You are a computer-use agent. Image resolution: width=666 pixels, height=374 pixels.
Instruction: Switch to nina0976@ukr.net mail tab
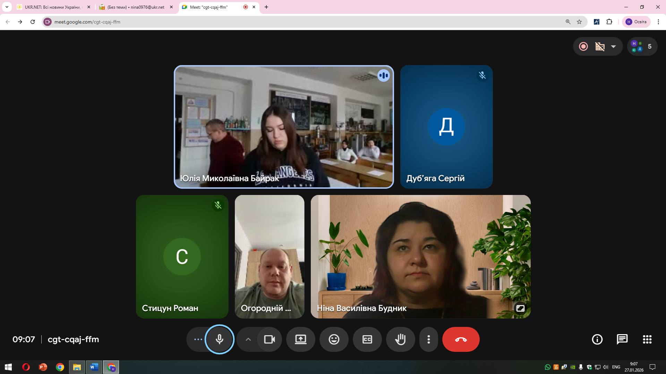pyautogui.click(x=135, y=7)
